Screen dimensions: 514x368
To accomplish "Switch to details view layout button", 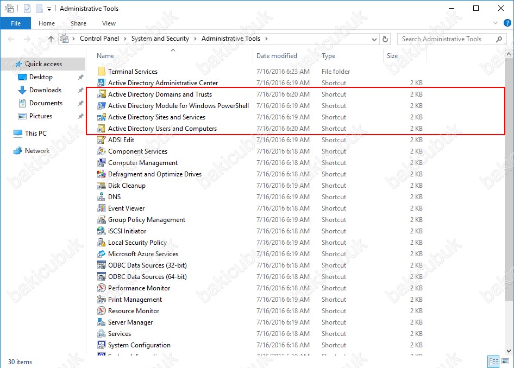I will coord(493,361).
